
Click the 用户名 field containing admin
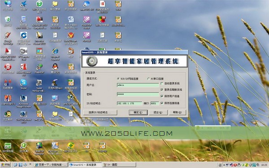tap(138, 85)
